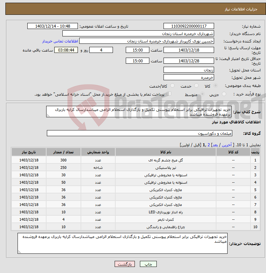
Task: Select the خدمت radio button
Action: pos(196,86)
